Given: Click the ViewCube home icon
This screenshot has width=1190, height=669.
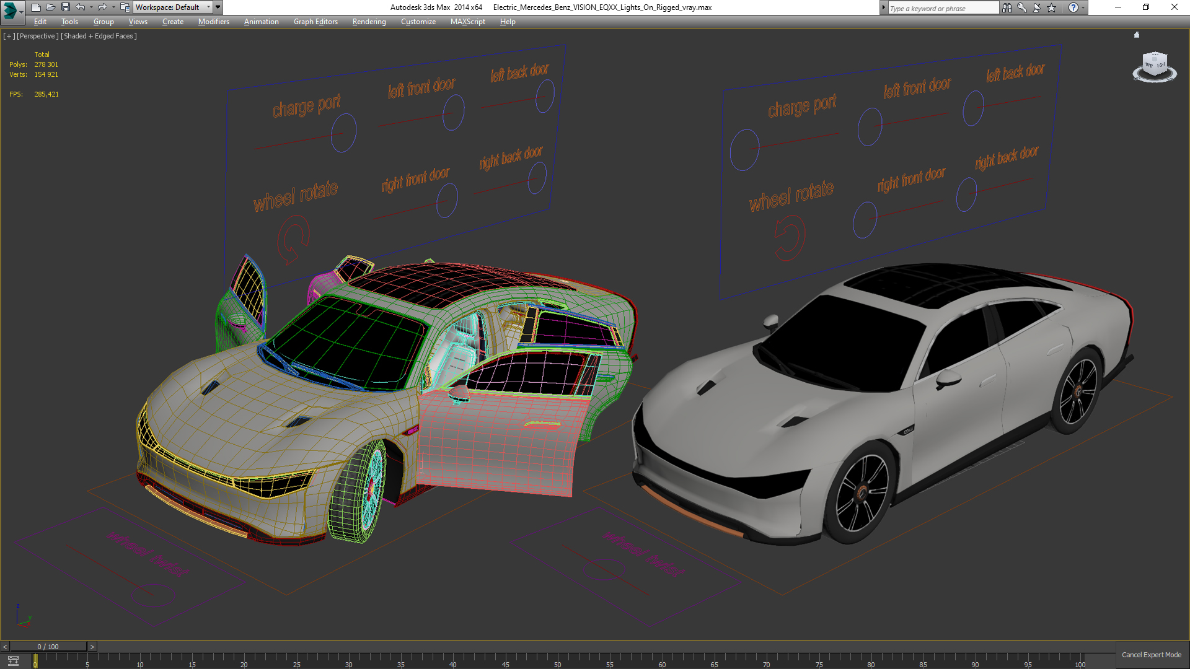Looking at the screenshot, I should 1137,35.
